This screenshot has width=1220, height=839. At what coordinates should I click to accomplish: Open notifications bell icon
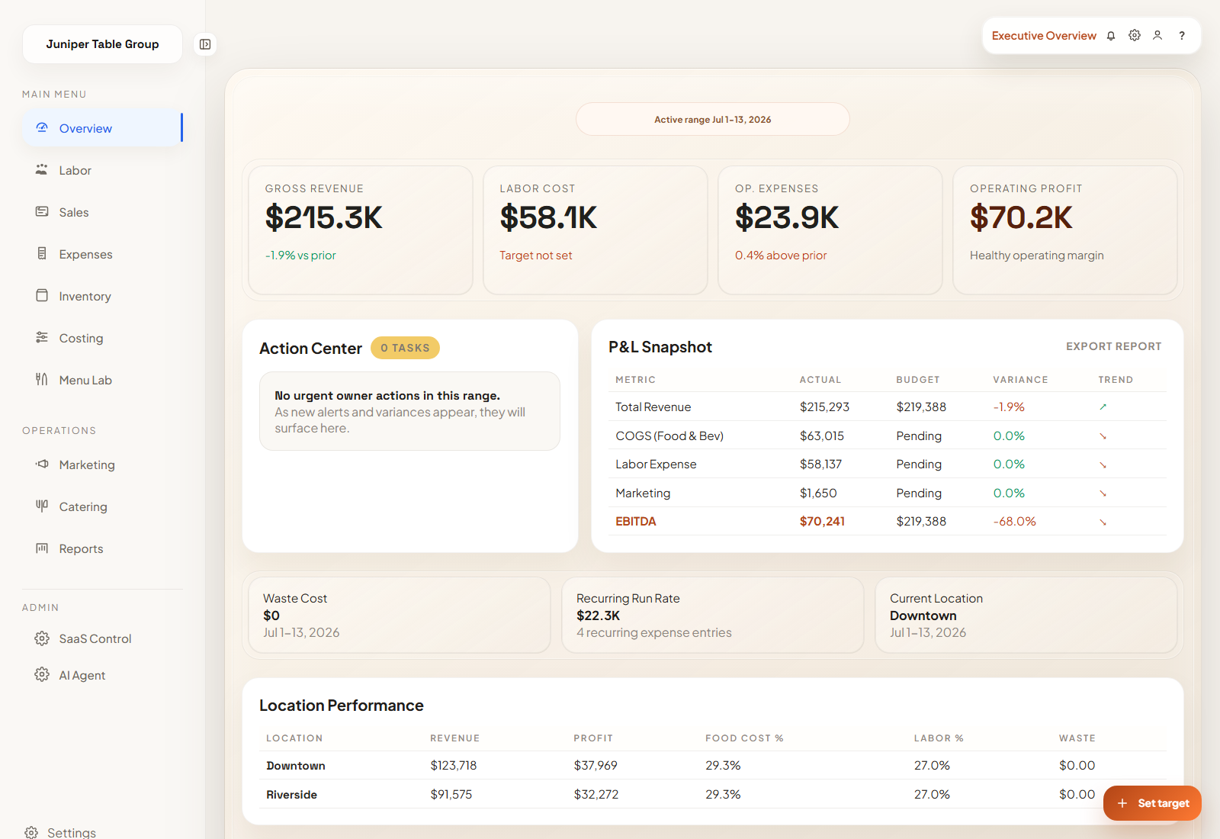pyautogui.click(x=1111, y=36)
